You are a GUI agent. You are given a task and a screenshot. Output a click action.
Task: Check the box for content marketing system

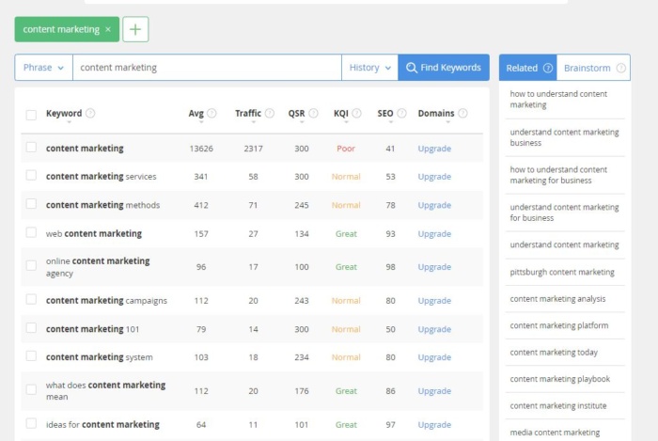pyautogui.click(x=31, y=356)
